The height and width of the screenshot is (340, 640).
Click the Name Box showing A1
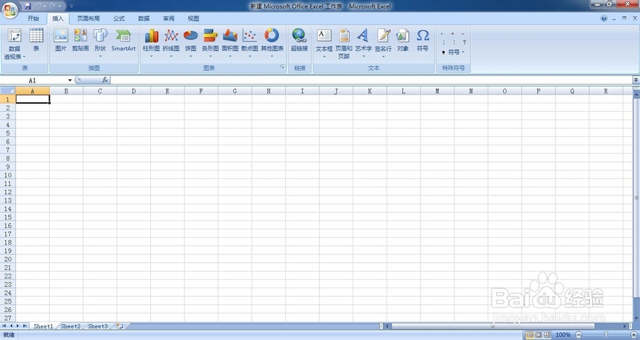34,81
